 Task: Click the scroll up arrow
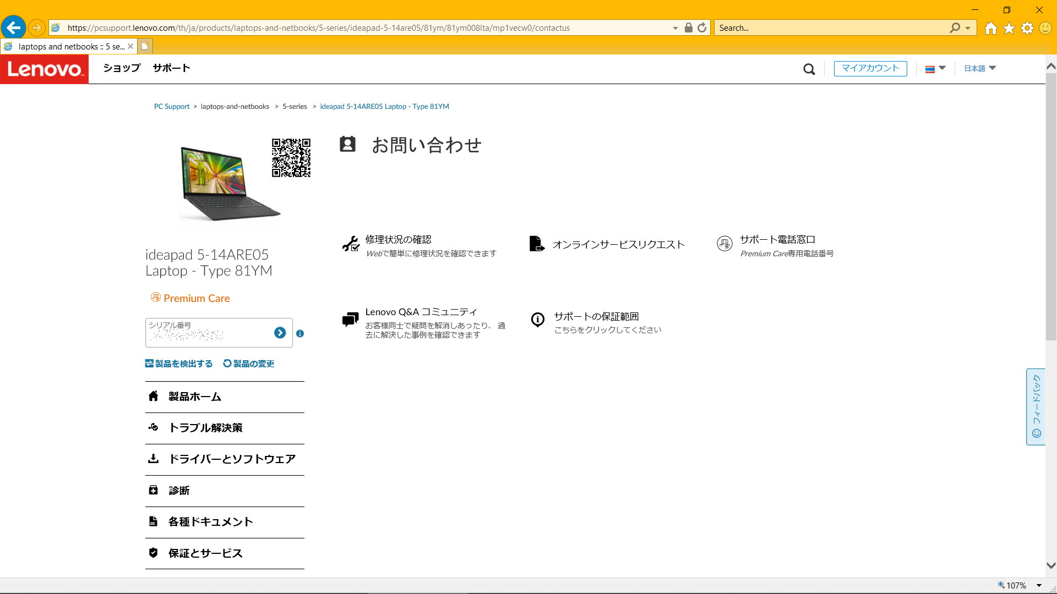tap(1051, 66)
